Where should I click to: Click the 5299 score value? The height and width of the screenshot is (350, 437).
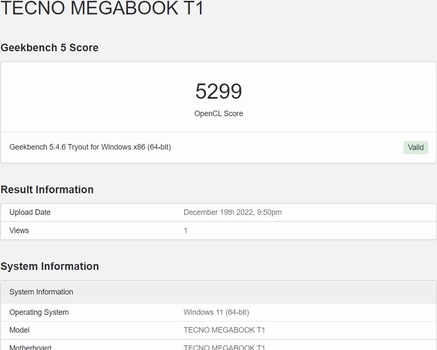click(218, 91)
